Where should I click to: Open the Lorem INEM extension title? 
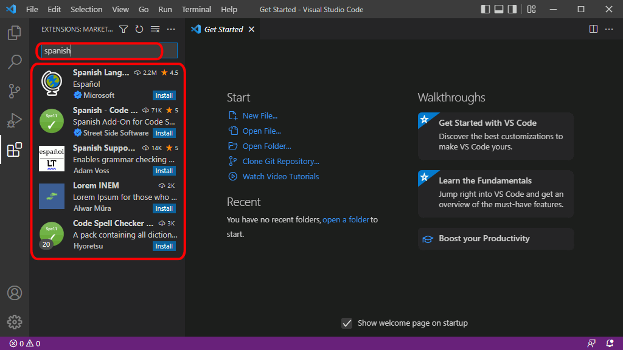pos(96,186)
